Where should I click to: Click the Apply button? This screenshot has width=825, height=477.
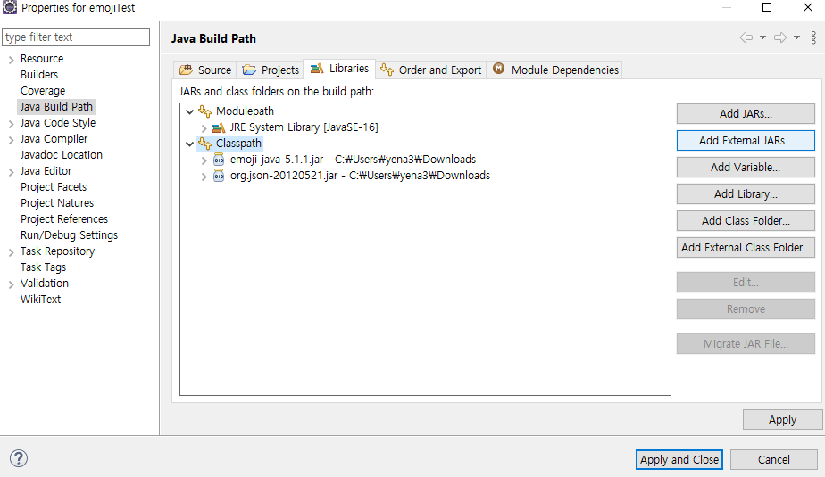tap(782, 420)
